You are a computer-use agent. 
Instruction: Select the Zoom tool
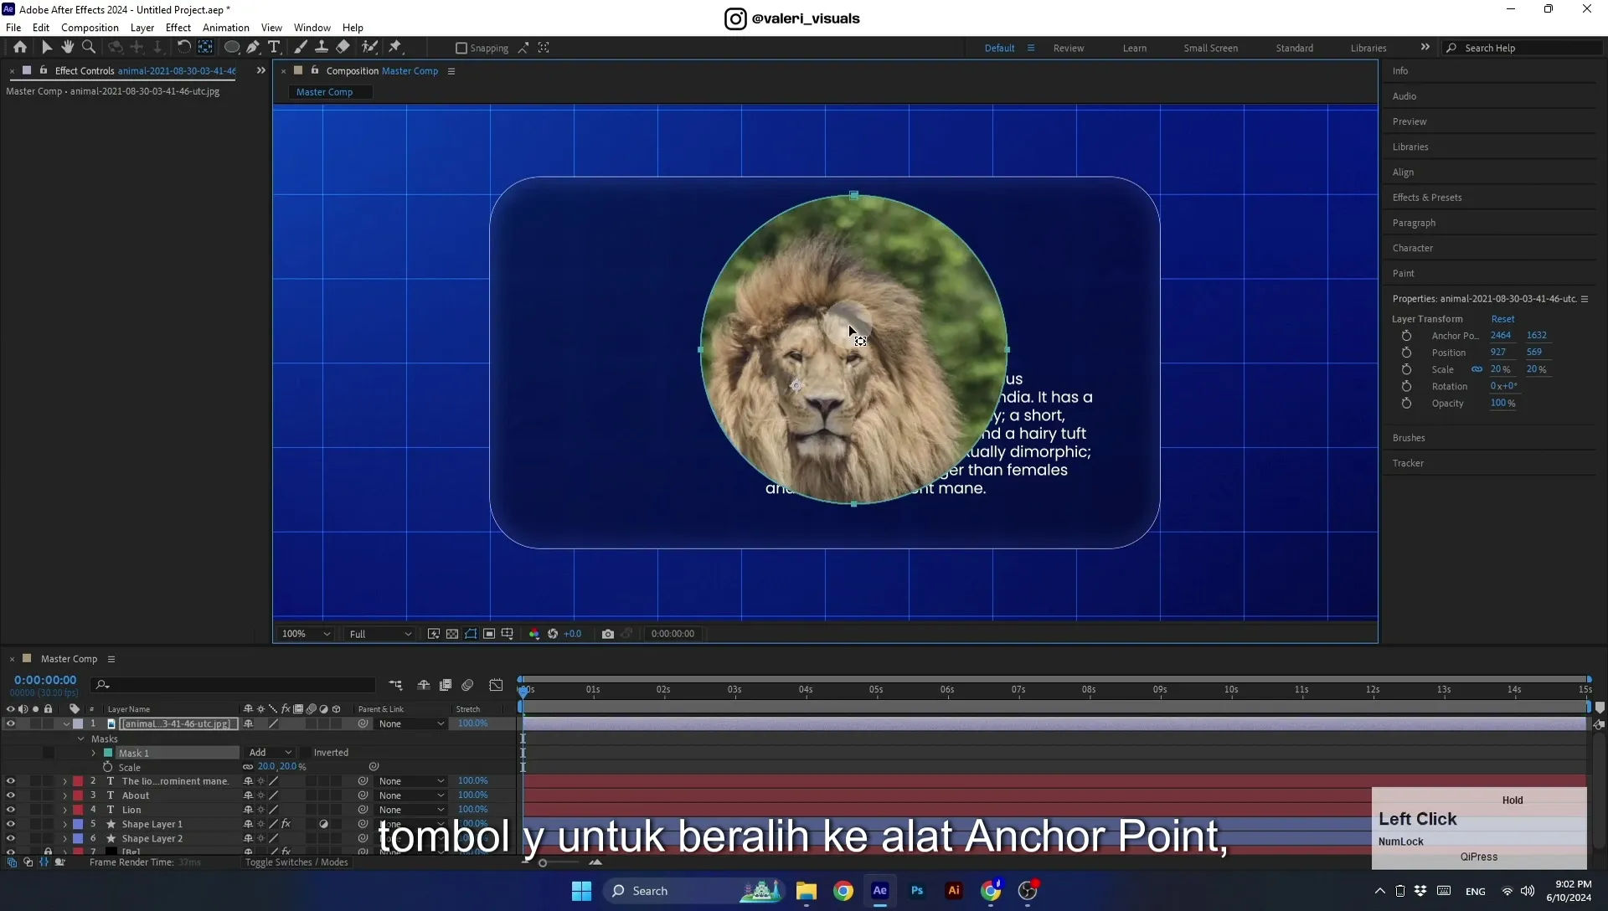click(x=89, y=48)
